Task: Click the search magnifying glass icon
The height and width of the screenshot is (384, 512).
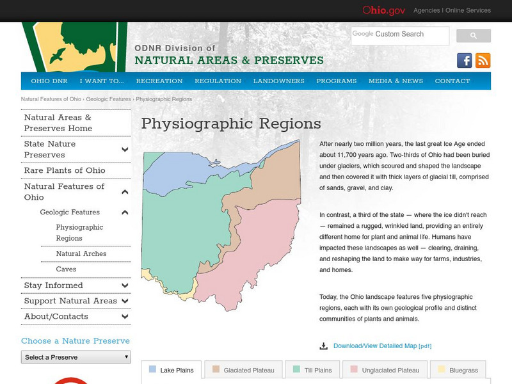Action: tap(474, 35)
